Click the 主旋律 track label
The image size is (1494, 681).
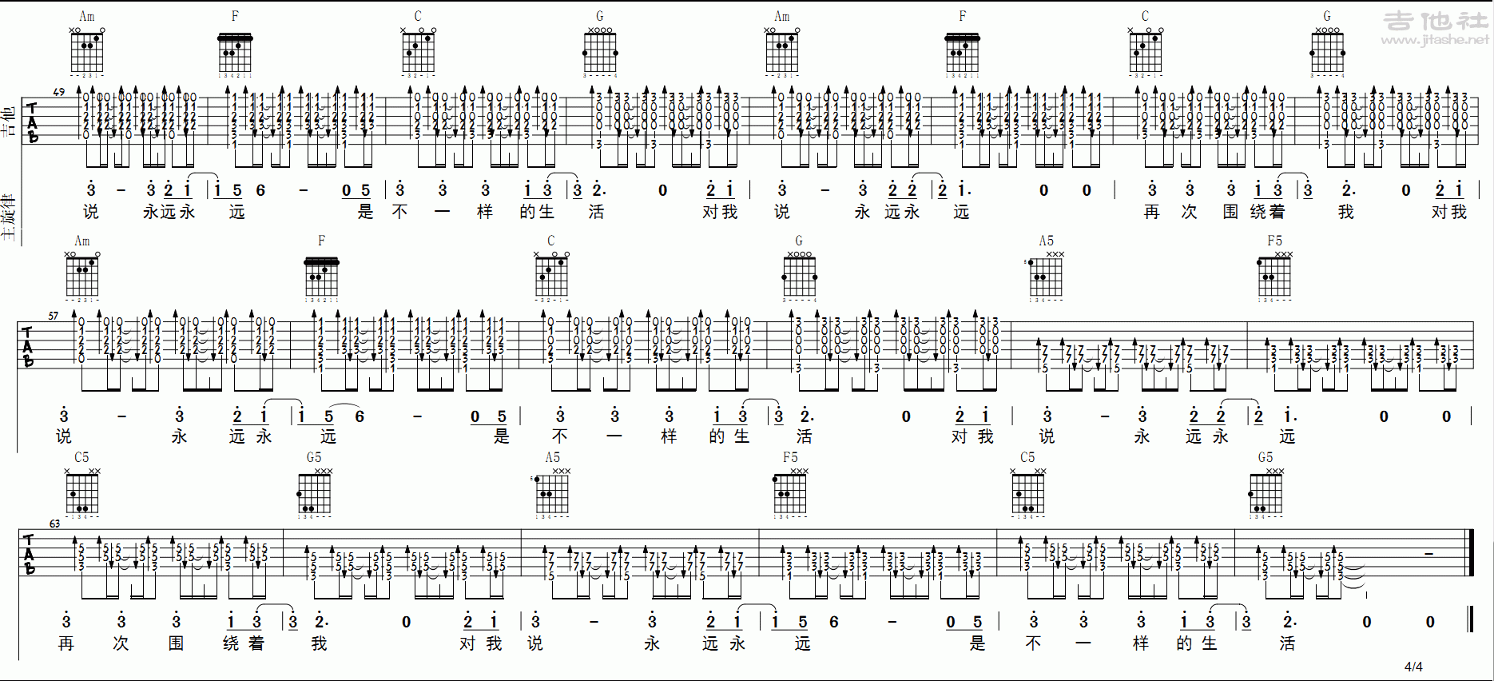tap(8, 217)
